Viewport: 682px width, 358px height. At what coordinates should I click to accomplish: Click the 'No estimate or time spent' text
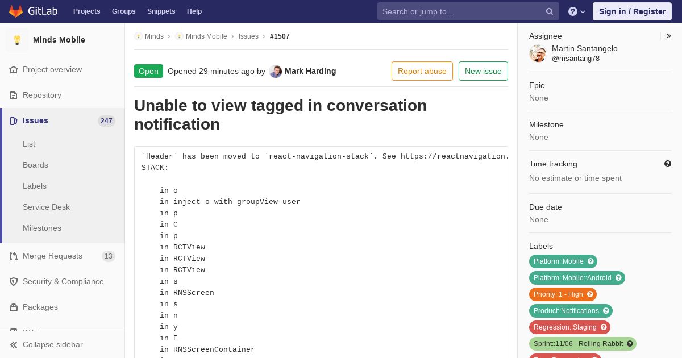[575, 178]
